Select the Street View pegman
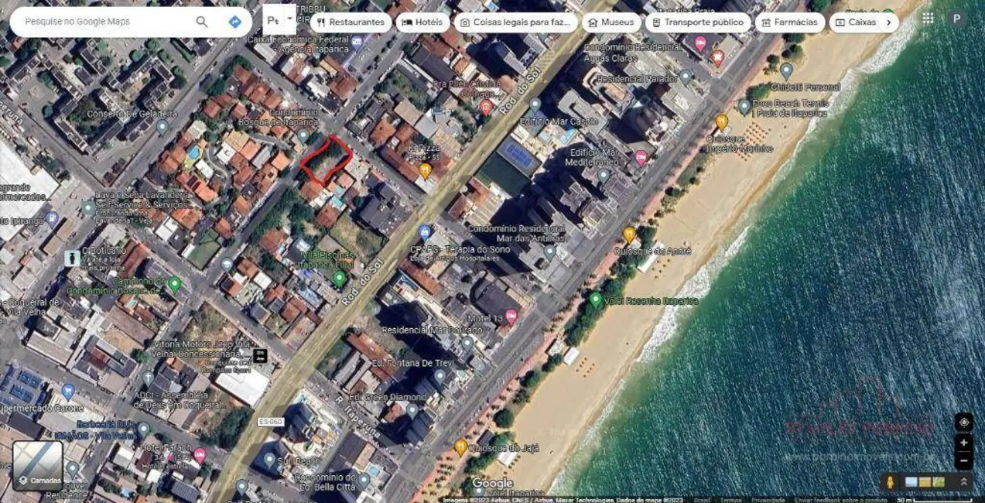The height and width of the screenshot is (503, 985). pyautogui.click(x=891, y=482)
